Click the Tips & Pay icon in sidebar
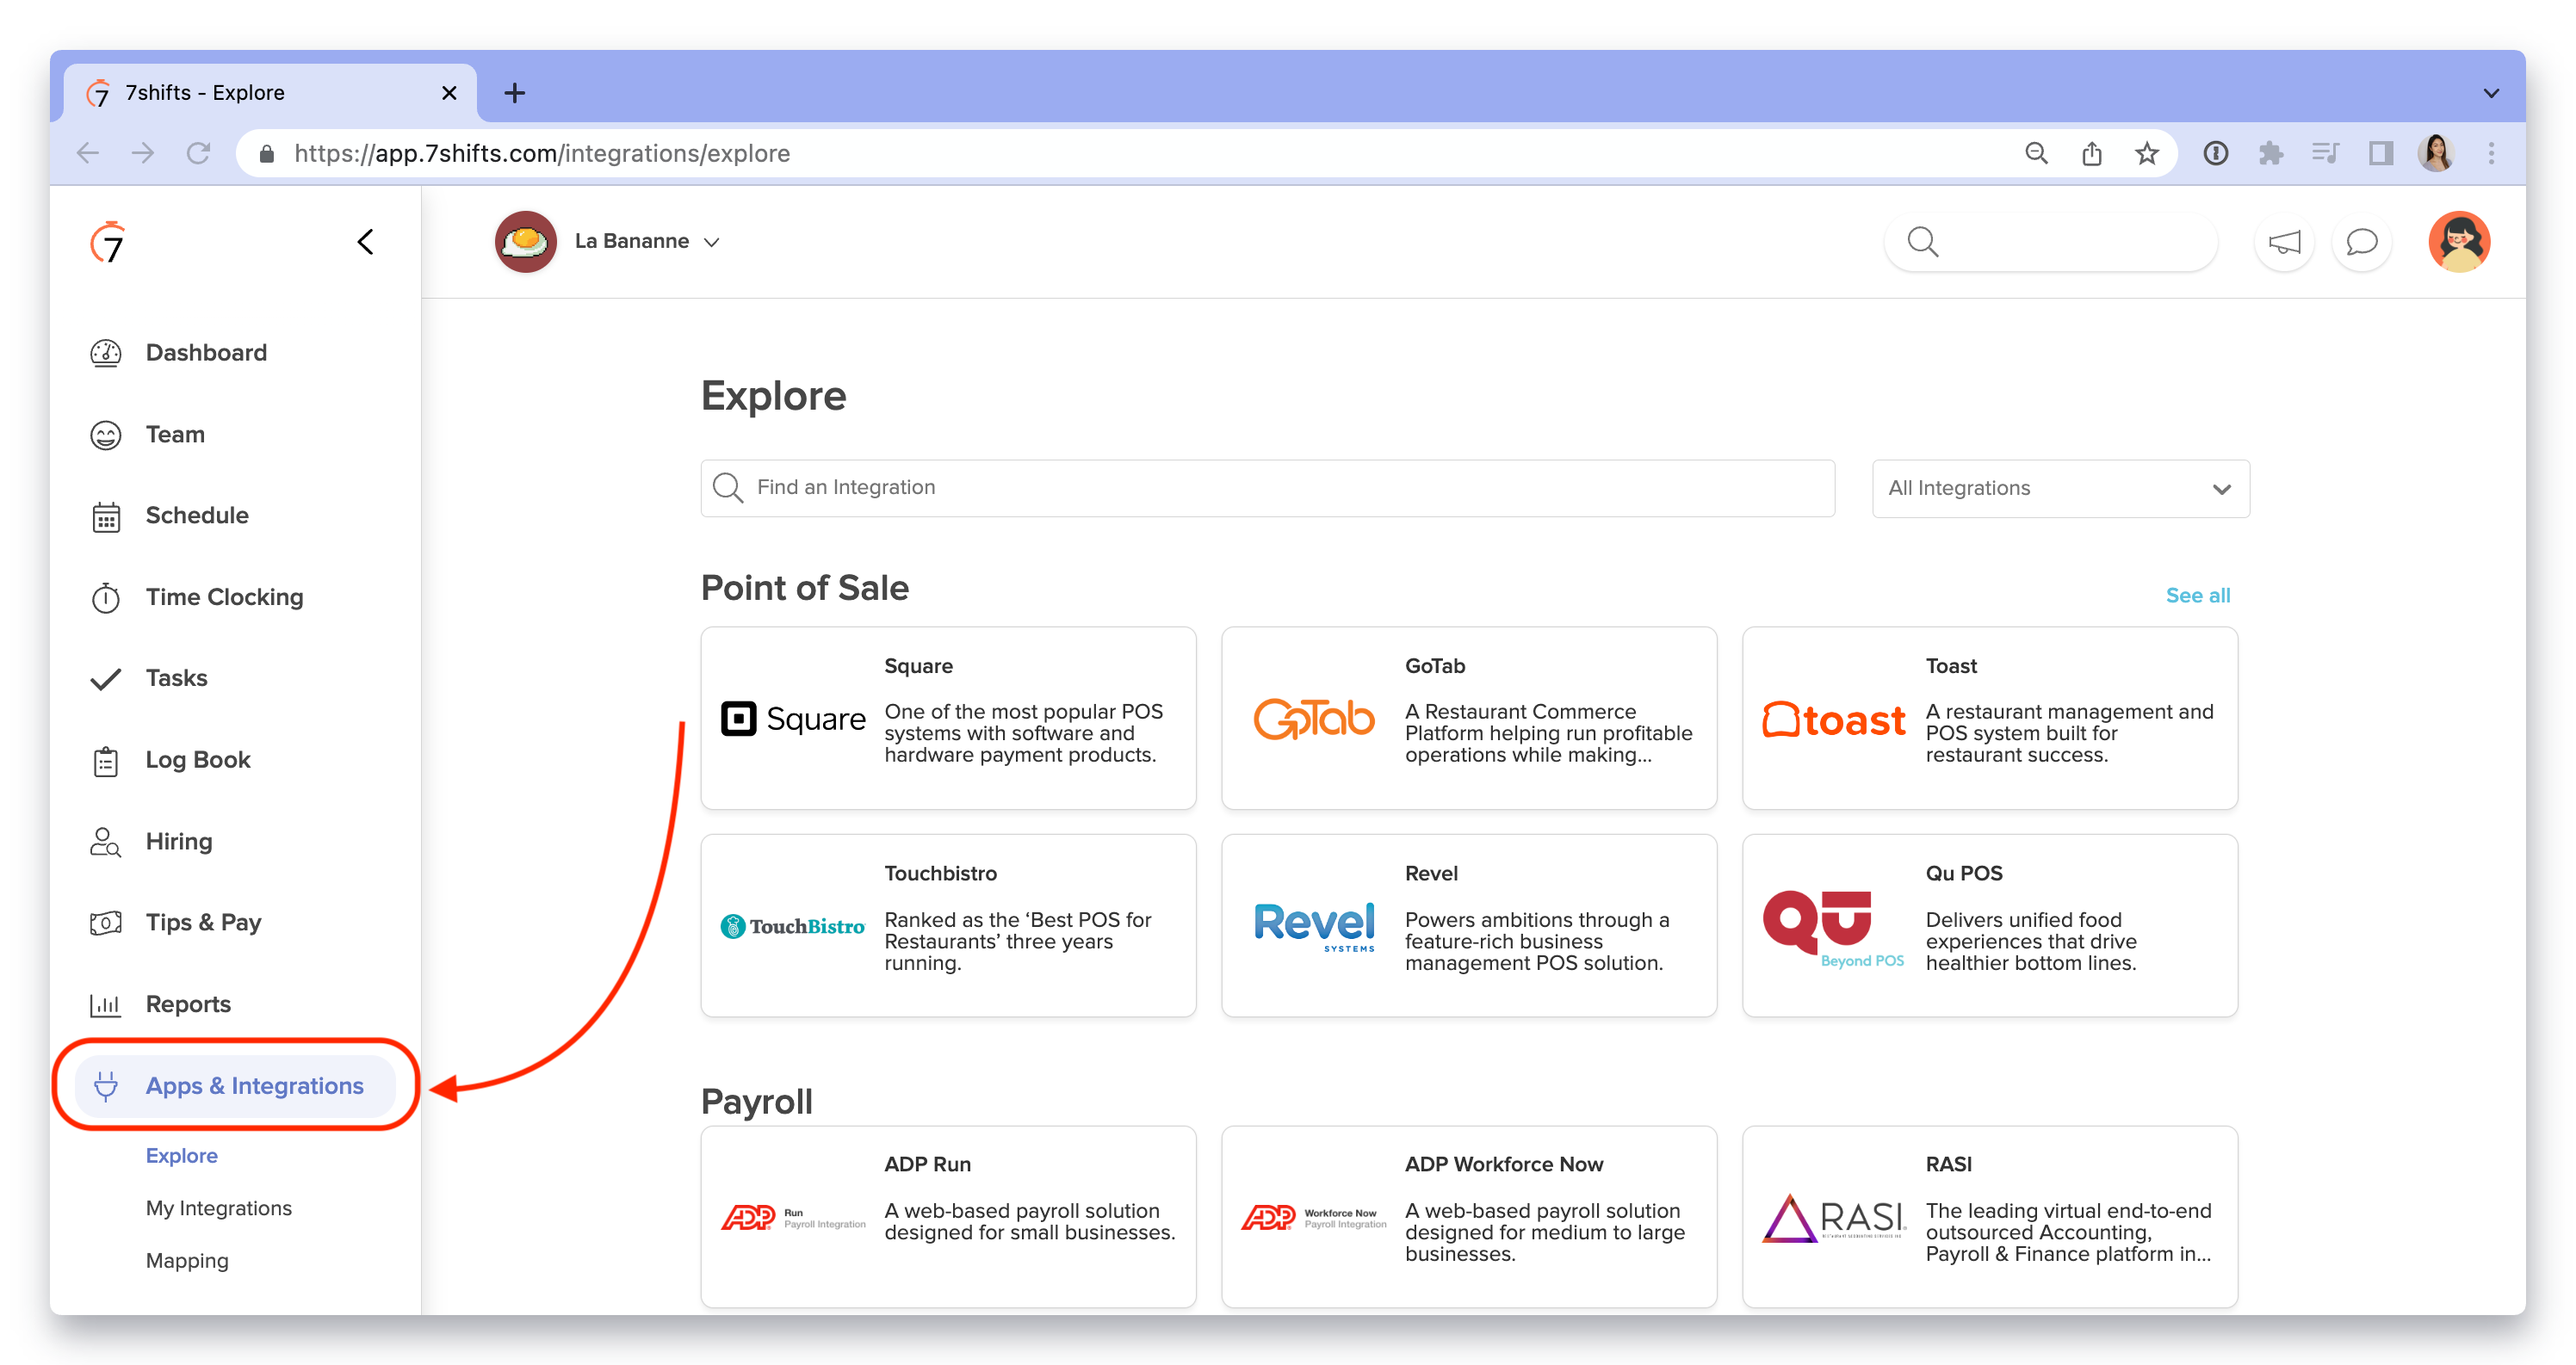Screen dimensions: 2576x1365 108,922
